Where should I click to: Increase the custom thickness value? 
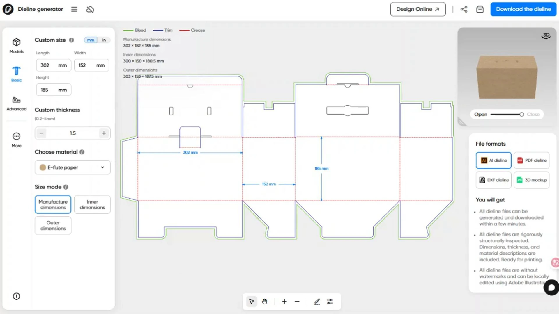click(104, 133)
